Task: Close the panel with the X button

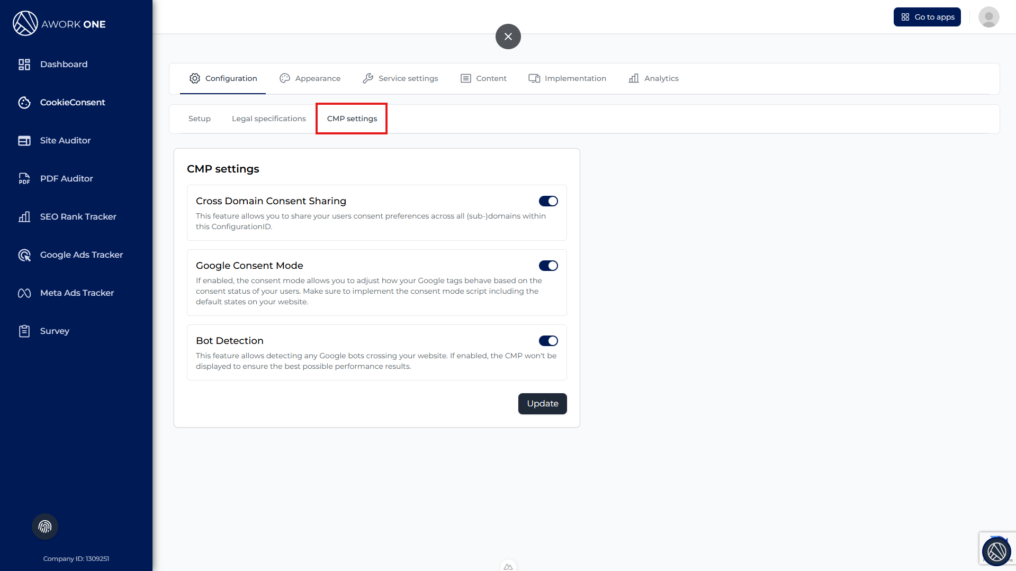Action: 508,37
